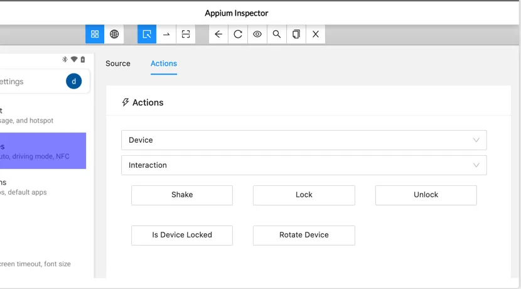Activate Select Elements cursor tool
The height and width of the screenshot is (289, 521).
point(147,35)
